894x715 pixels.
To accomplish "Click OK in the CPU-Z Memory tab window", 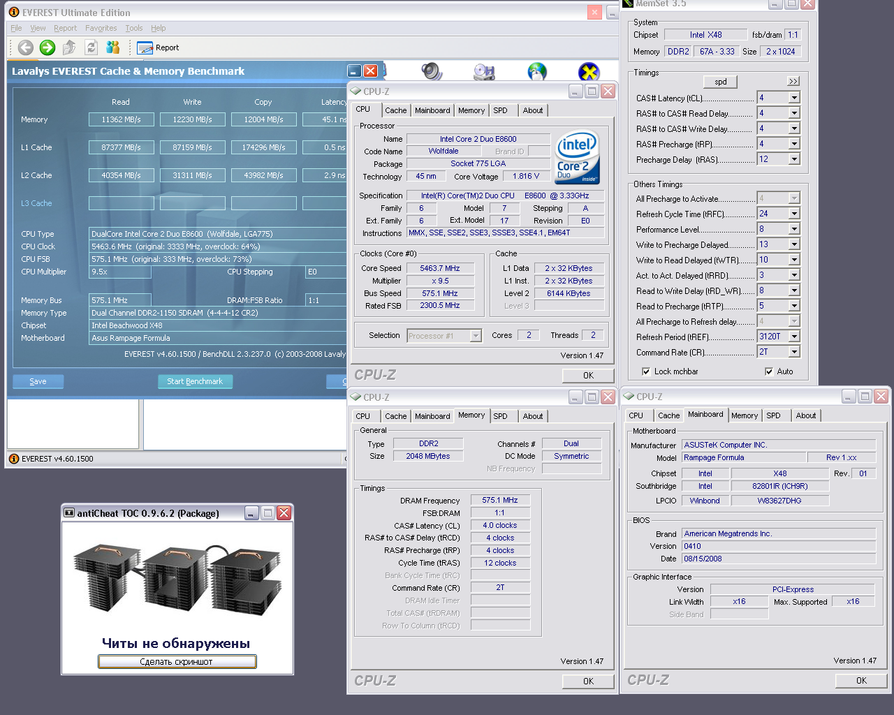I will coord(588,681).
